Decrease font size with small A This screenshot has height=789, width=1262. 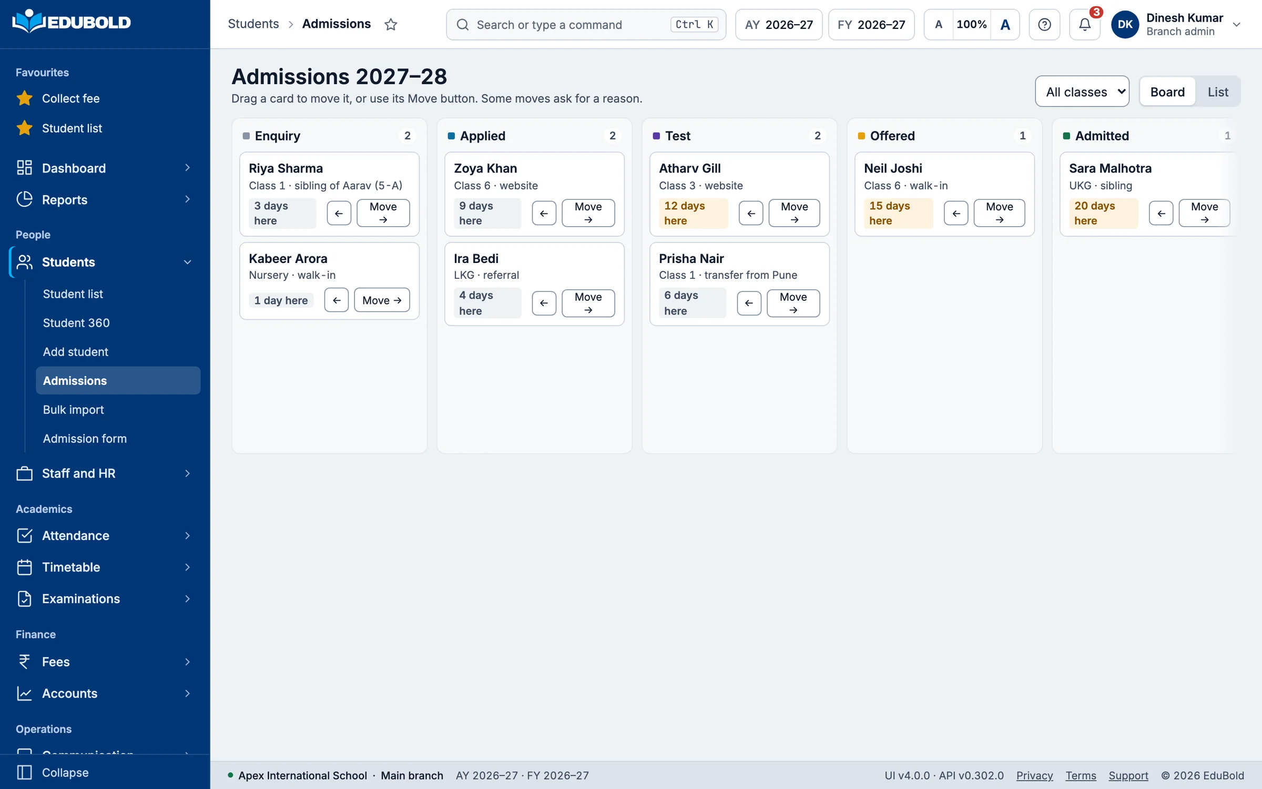pos(939,24)
